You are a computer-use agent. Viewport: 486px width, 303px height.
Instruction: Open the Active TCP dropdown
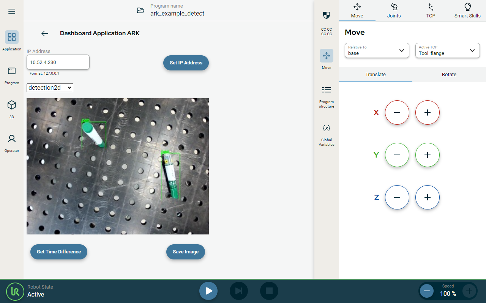(x=447, y=50)
